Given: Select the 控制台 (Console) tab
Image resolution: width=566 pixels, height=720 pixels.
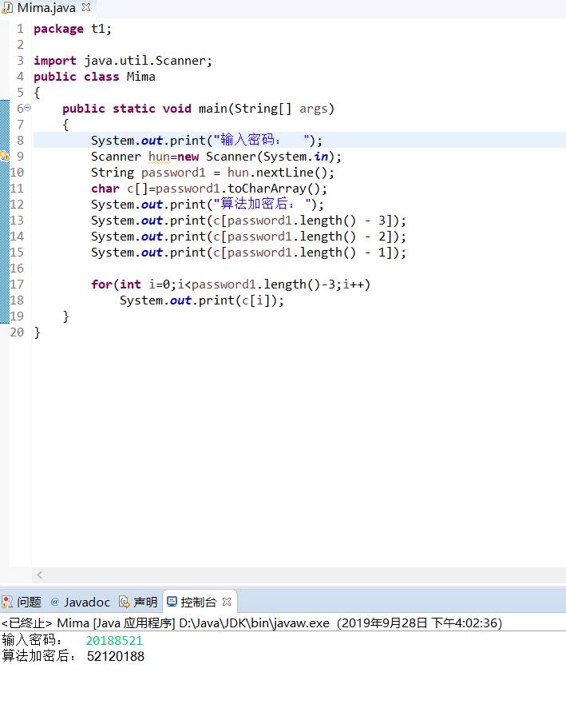Looking at the screenshot, I should point(198,602).
